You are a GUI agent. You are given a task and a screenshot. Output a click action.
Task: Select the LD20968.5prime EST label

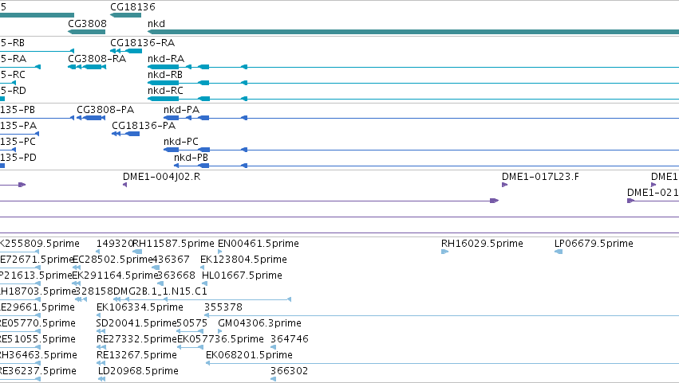(x=138, y=371)
